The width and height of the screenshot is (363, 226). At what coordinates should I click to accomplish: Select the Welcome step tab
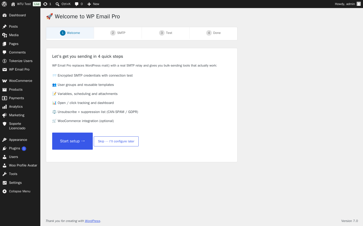[x=70, y=33]
